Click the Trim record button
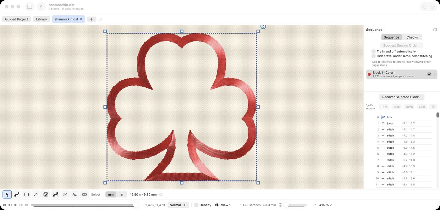 pos(384,107)
